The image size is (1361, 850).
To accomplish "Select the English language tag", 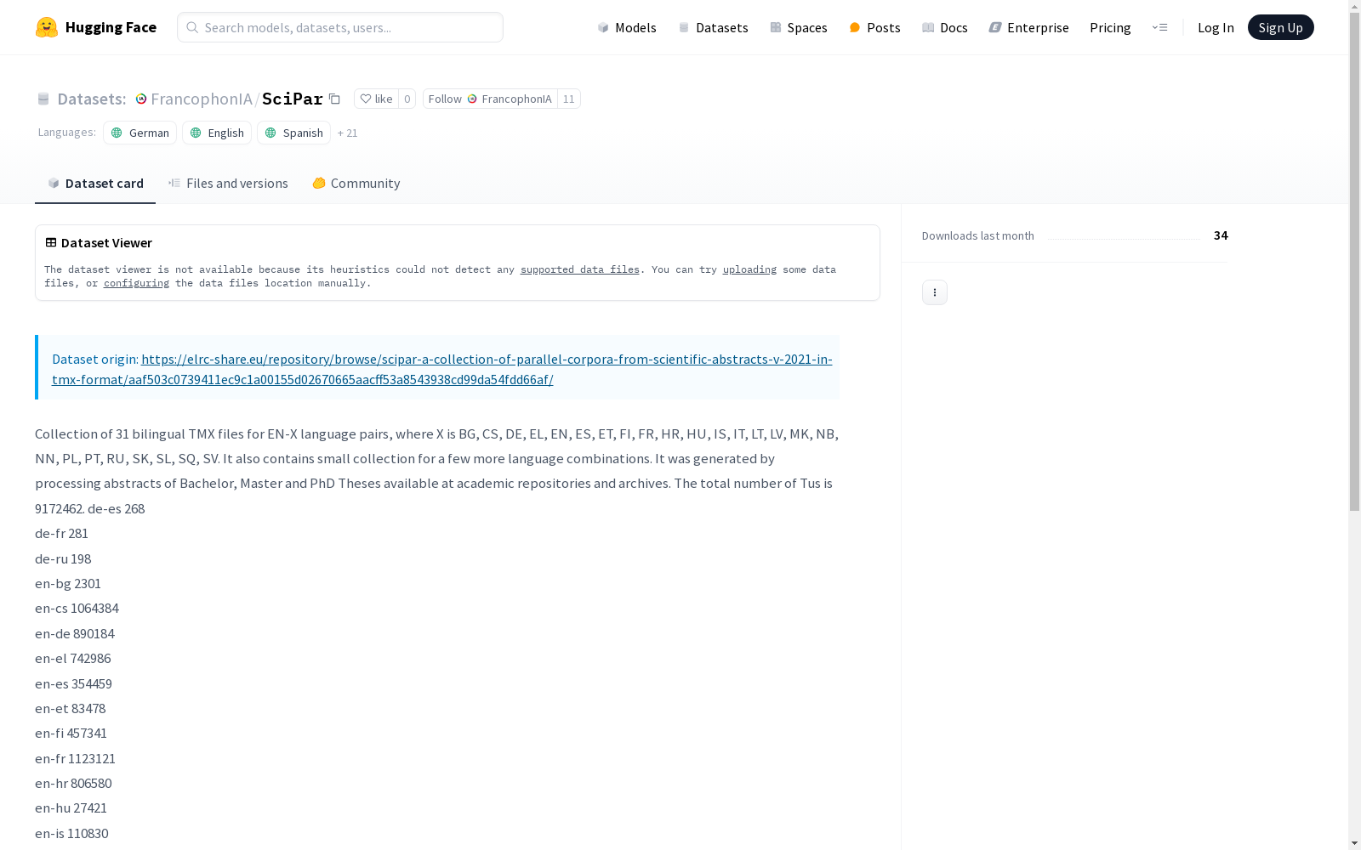I will click(217, 133).
